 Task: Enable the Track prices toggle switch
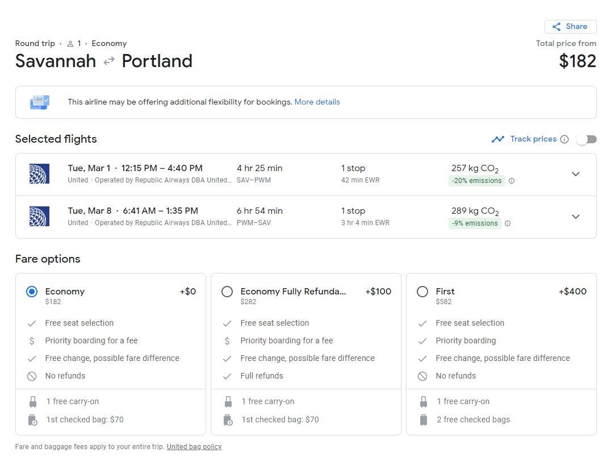[587, 139]
